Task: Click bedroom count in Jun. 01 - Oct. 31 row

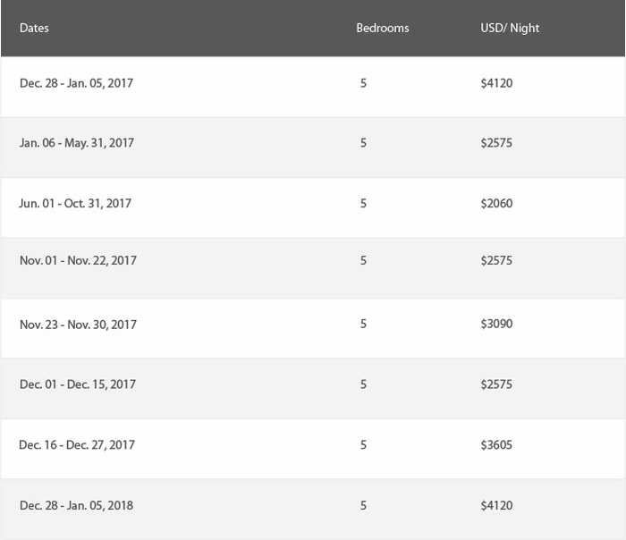Action: tap(363, 203)
